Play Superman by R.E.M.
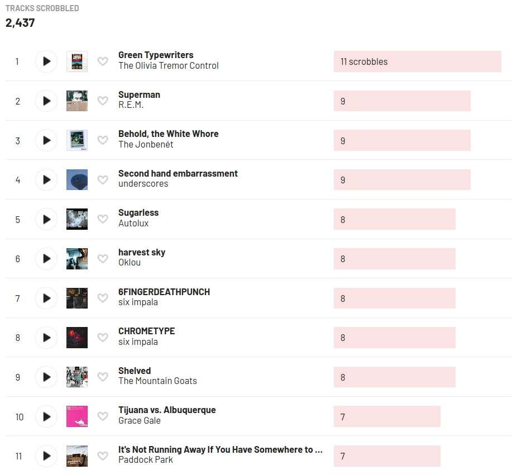The width and height of the screenshot is (512, 474). (x=46, y=101)
